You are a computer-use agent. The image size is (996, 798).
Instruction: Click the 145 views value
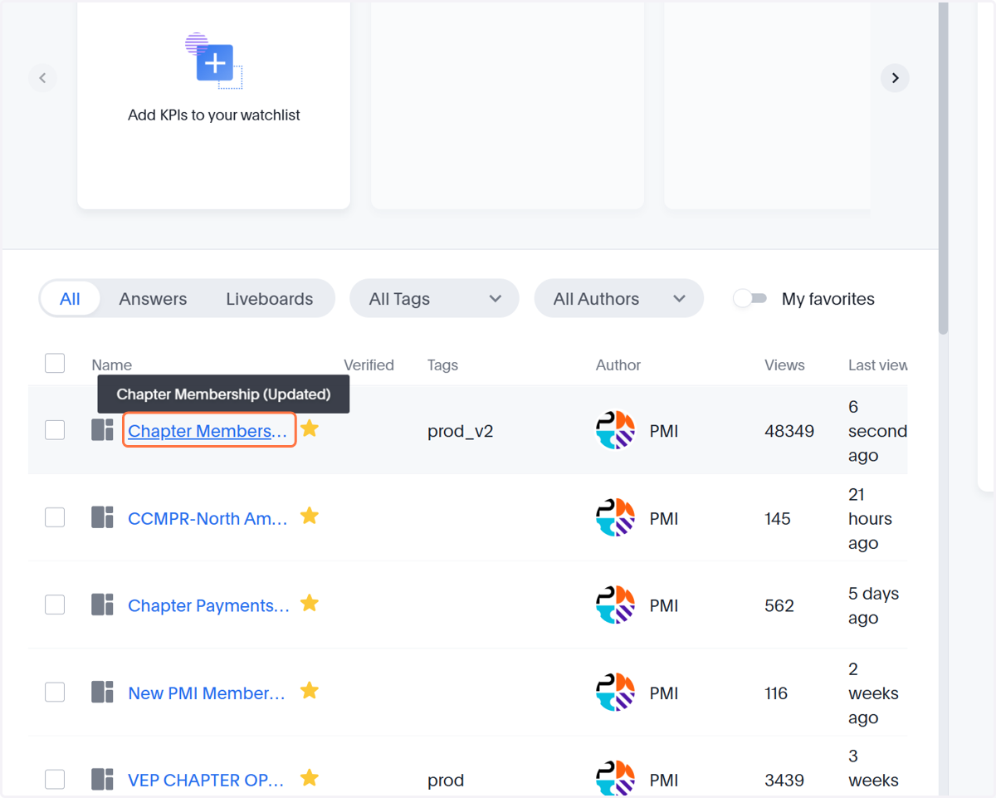[x=778, y=518]
